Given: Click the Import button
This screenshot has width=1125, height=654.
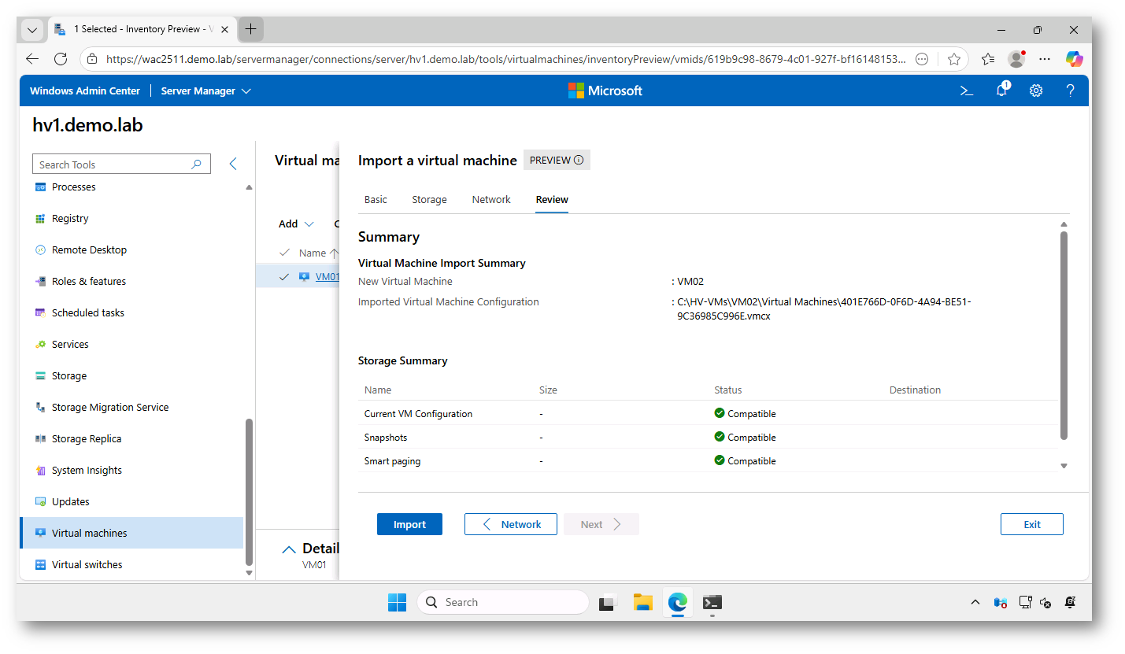Looking at the screenshot, I should click(x=409, y=524).
